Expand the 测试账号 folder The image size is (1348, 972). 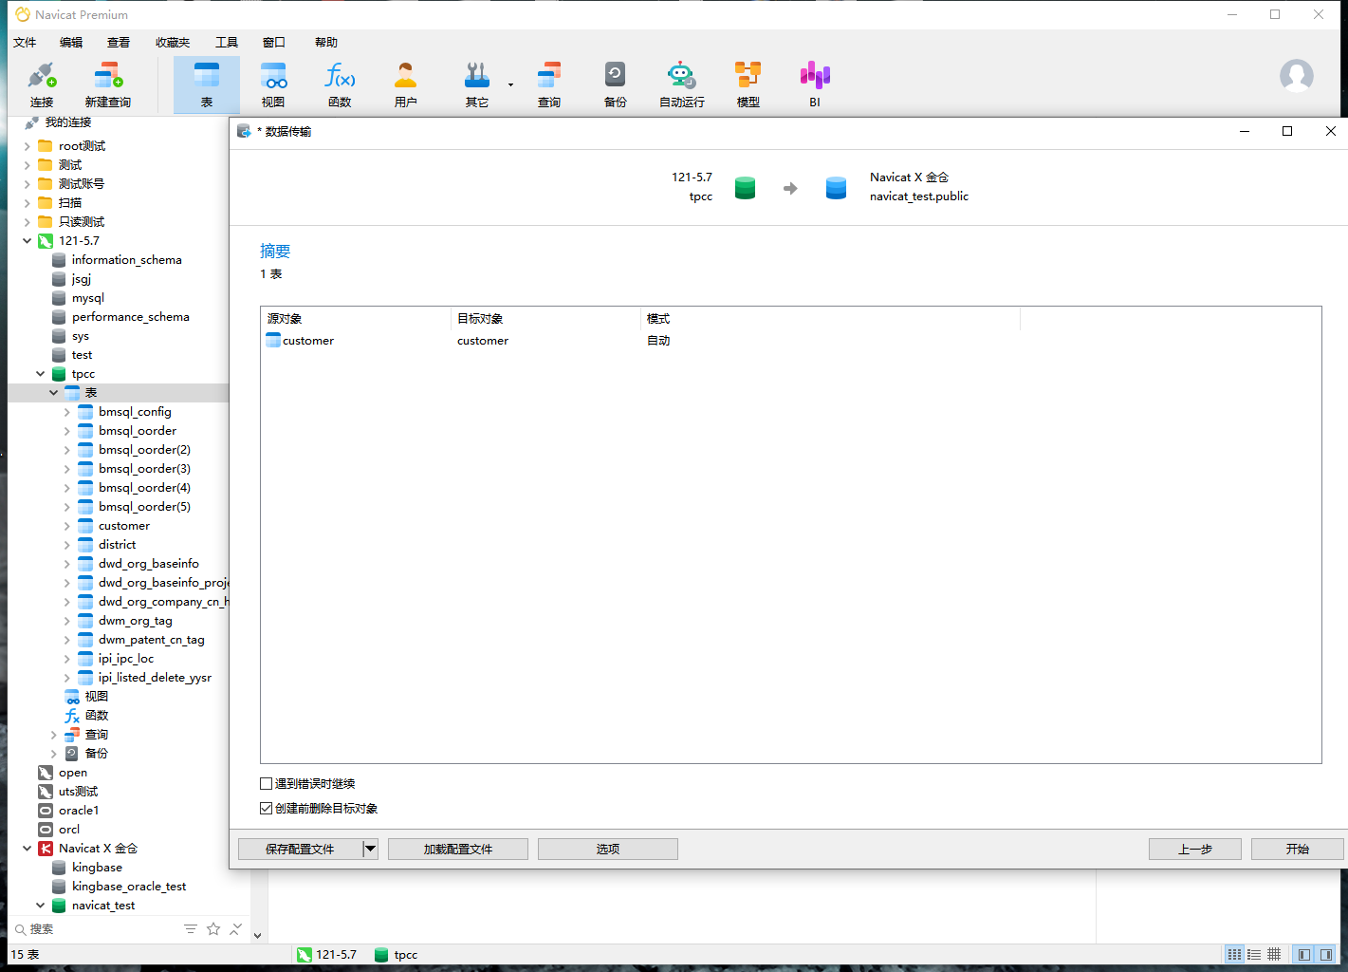point(27,184)
